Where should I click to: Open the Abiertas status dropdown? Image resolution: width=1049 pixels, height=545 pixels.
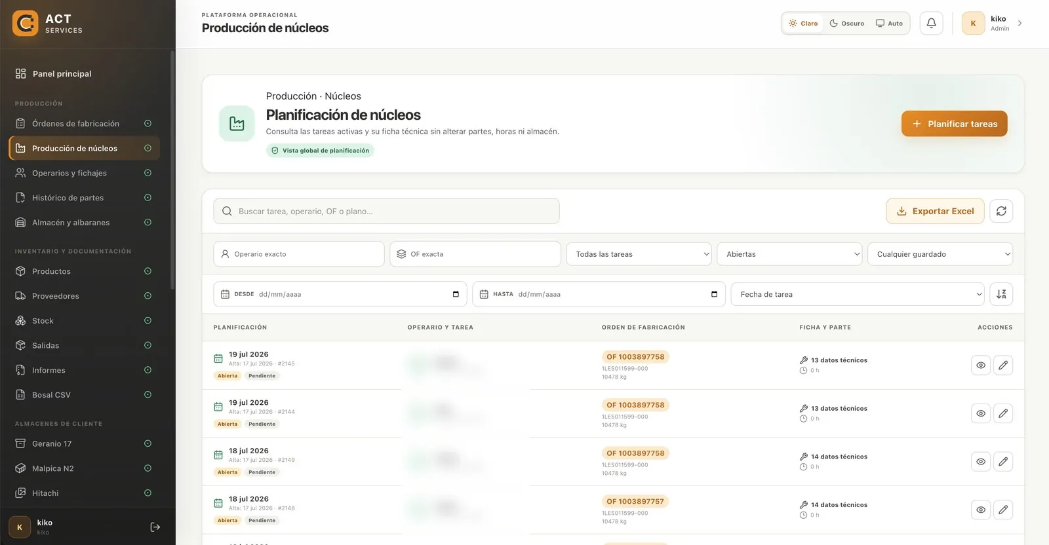click(x=789, y=254)
